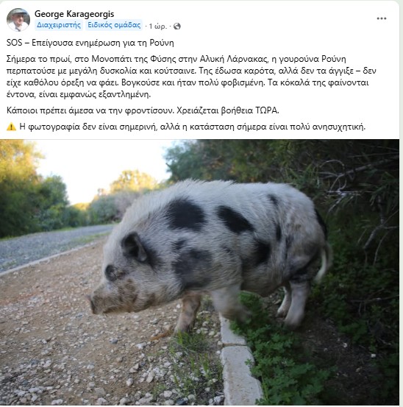Open George Karageorgis profile picture
The height and width of the screenshot is (407, 403).
tap(18, 19)
